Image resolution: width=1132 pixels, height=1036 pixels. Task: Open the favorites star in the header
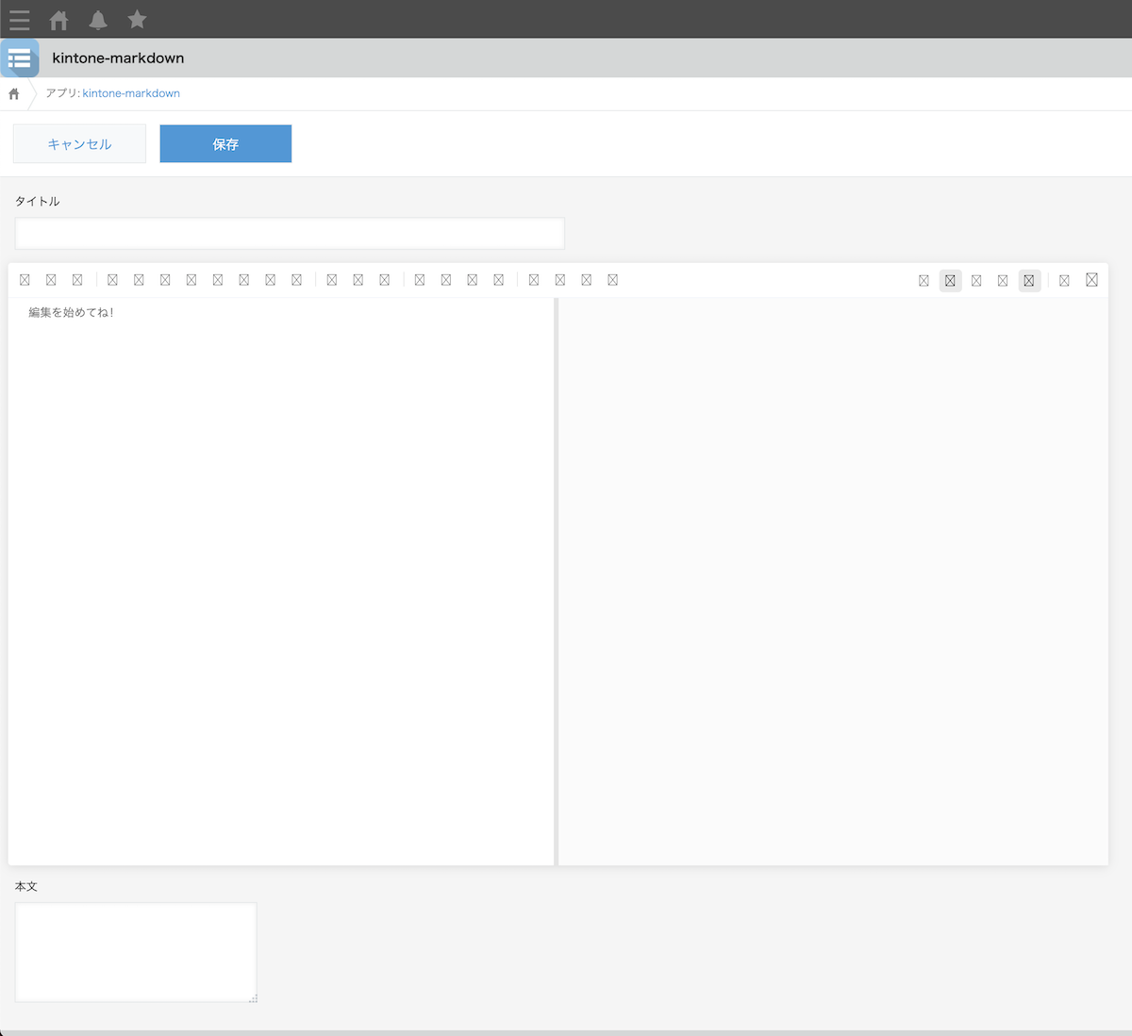(137, 19)
